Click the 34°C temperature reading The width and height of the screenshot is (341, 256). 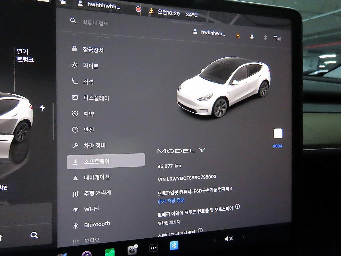(x=192, y=15)
